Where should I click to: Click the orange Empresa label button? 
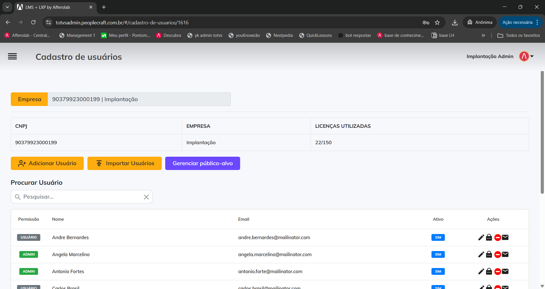(29, 99)
